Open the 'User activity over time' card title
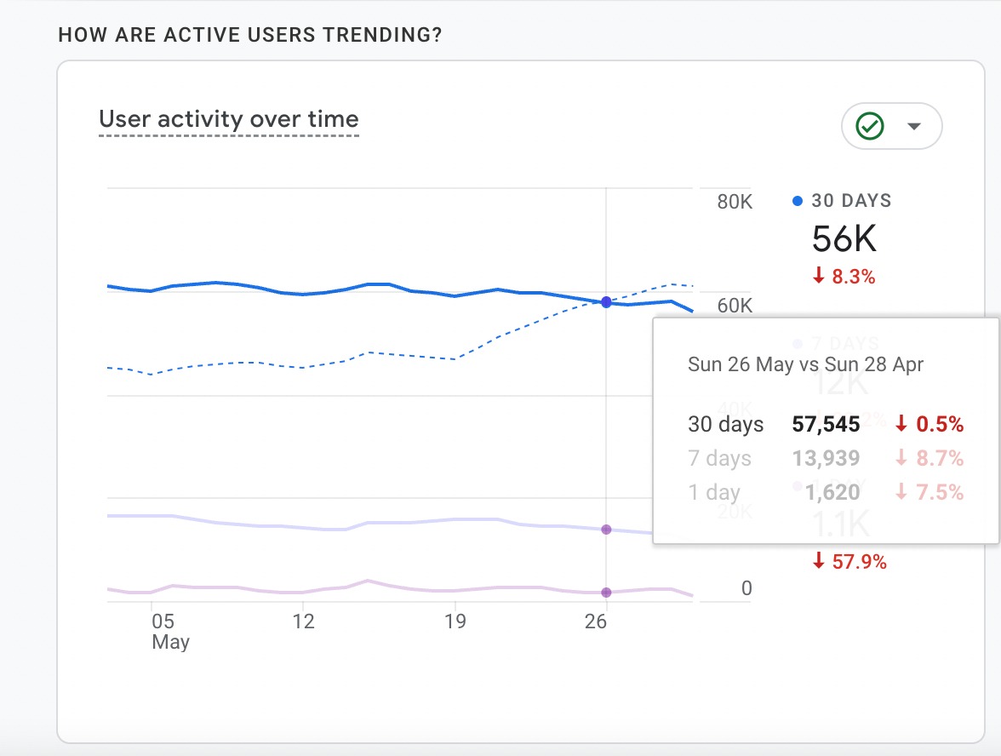The image size is (1001, 756). [x=228, y=119]
